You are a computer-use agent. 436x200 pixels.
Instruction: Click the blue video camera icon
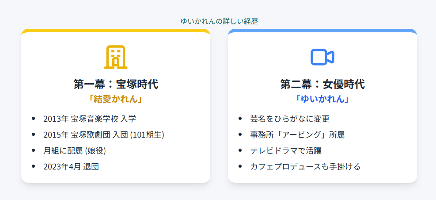click(322, 57)
